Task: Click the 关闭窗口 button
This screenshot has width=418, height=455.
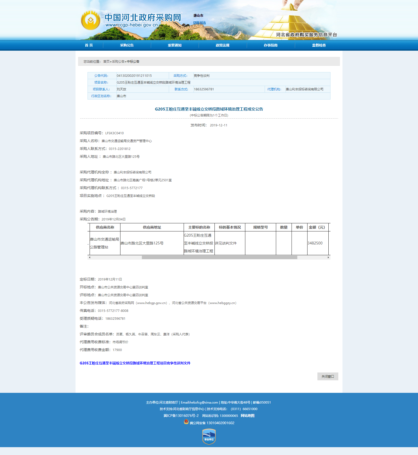Action: (x=328, y=376)
